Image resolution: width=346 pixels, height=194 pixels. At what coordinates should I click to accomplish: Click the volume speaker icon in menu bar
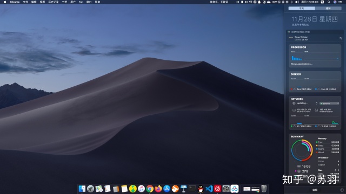(297, 2)
